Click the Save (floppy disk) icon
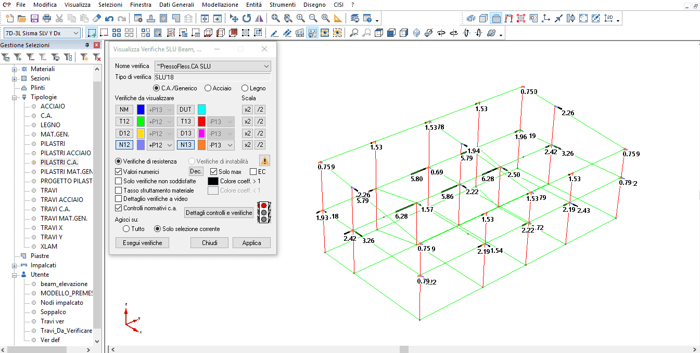The width and height of the screenshot is (700, 353). point(34,19)
